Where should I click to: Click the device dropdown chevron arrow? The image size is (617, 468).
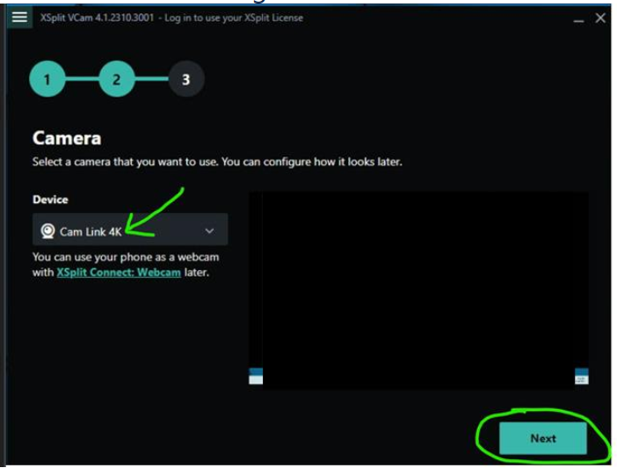[210, 230]
